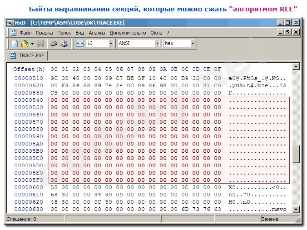This screenshot has width=307, height=230.
Task: Minimize the HxD main window
Action: point(280,23)
